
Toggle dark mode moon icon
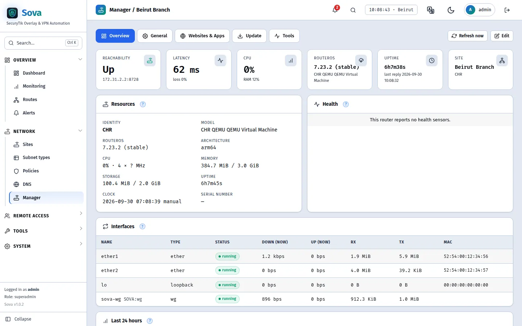pyautogui.click(x=451, y=10)
